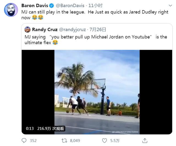This screenshot has height=146, width=176.
Task: Click the 7月26日 date on quoted tweet
Action: (x=98, y=30)
